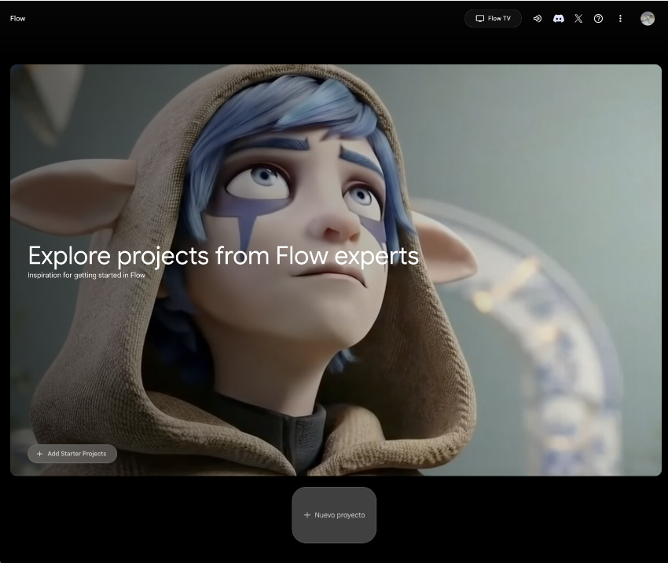
Task: Click the plus icon in Nuevo proyecto
Action: pyautogui.click(x=307, y=515)
